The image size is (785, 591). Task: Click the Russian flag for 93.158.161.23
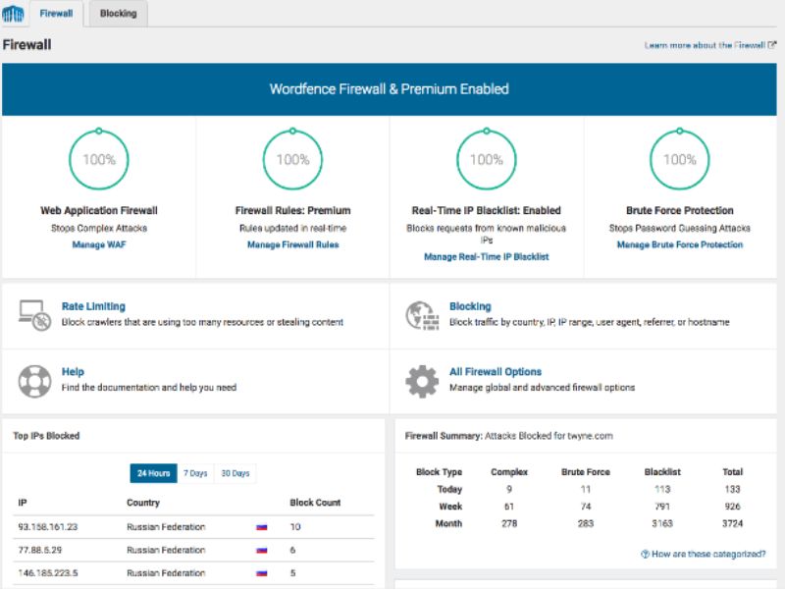coord(262,527)
